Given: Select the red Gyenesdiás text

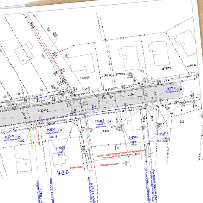Looking at the screenshot, I should point(76,167).
